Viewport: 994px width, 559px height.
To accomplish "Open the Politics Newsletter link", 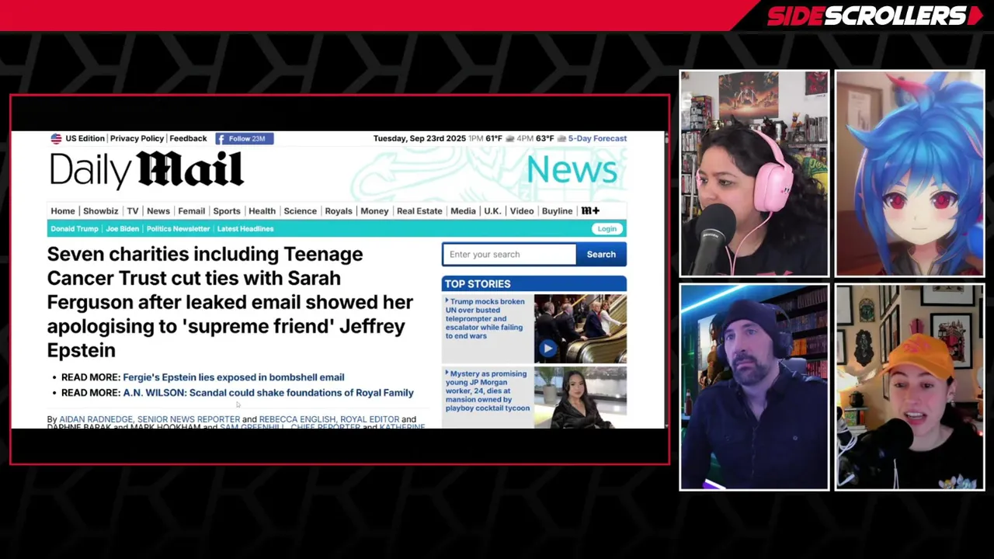I will coord(178,229).
